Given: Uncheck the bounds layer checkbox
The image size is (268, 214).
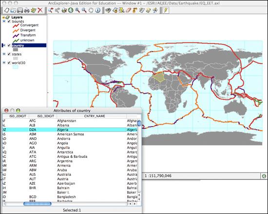Looking at the screenshot, I should click(9, 21).
